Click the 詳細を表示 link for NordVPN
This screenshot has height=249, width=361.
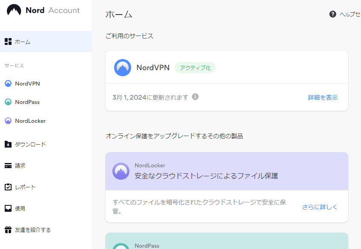coord(323,97)
